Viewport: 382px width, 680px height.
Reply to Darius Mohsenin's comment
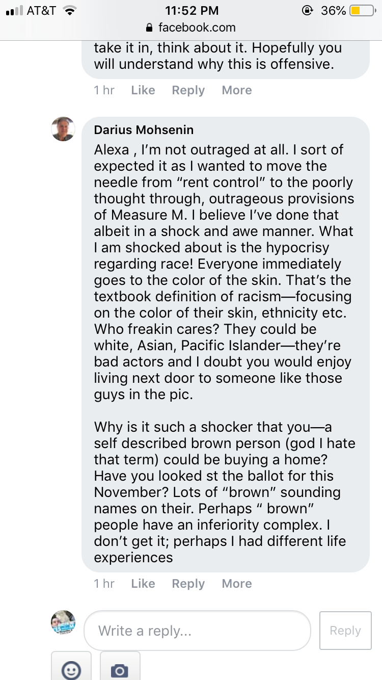(x=188, y=584)
